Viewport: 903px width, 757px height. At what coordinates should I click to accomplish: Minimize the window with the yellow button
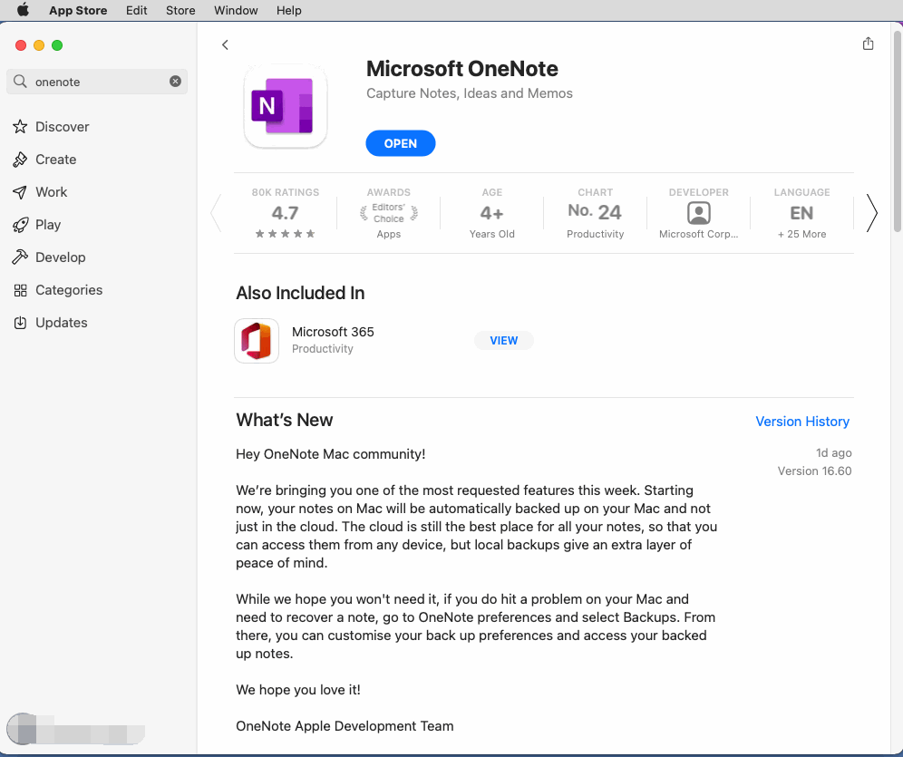click(39, 45)
